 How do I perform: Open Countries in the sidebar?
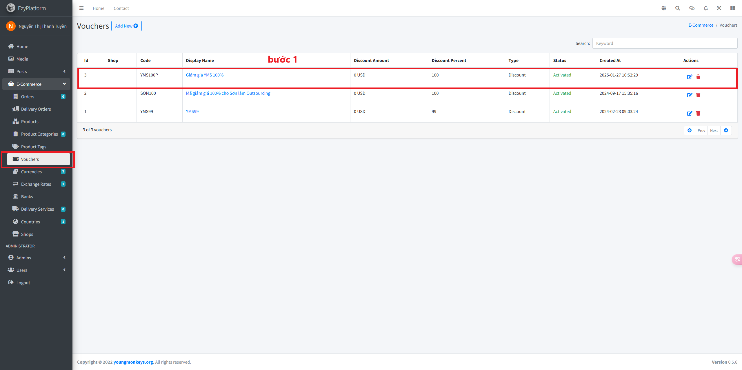pyautogui.click(x=39, y=222)
